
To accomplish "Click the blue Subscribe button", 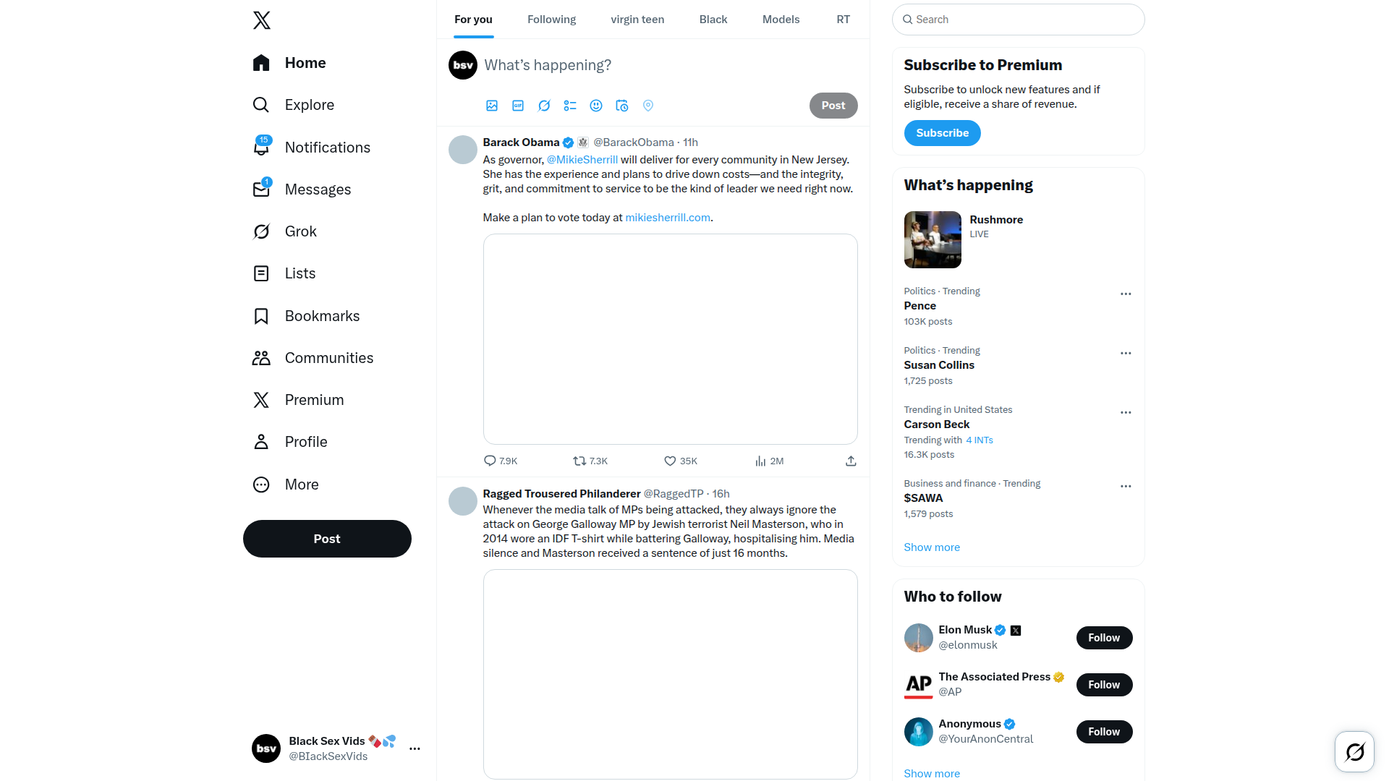I will click(942, 133).
